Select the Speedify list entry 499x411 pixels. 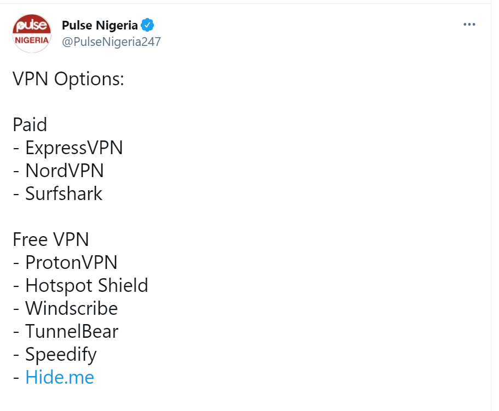pos(61,355)
